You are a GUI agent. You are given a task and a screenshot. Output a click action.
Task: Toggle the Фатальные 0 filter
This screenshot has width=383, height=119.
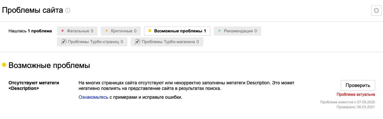[77, 31]
